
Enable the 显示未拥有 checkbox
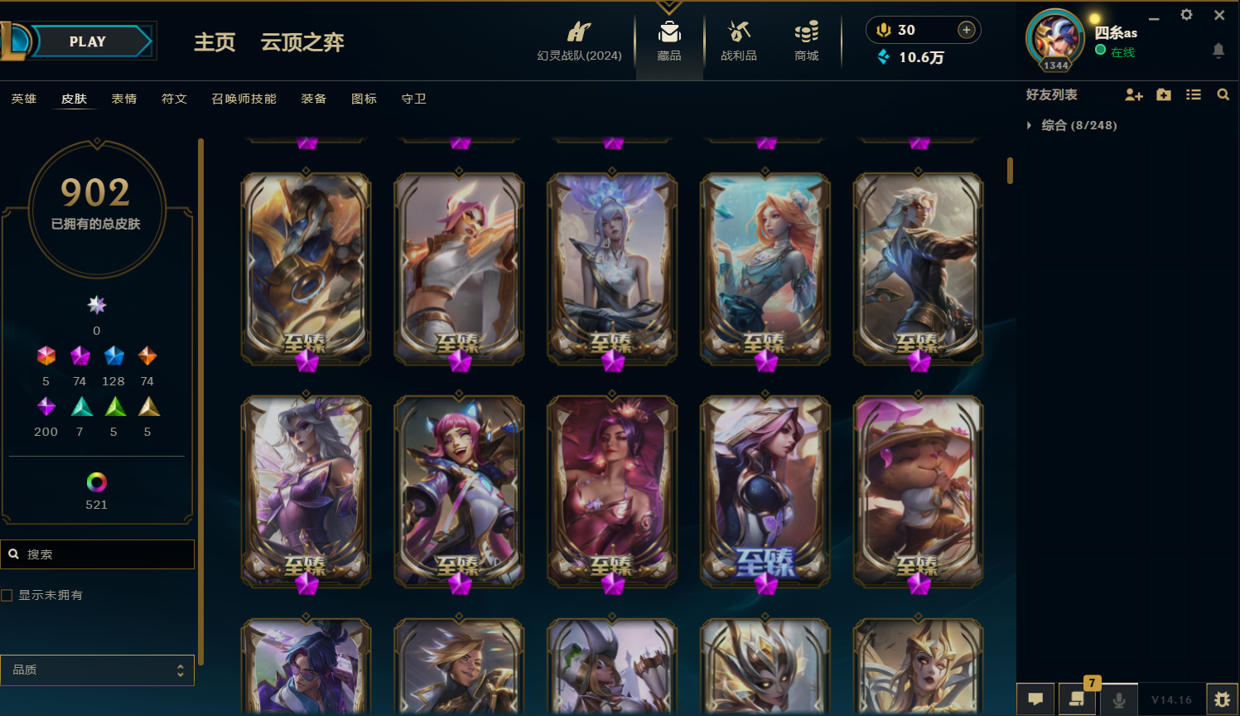7,595
